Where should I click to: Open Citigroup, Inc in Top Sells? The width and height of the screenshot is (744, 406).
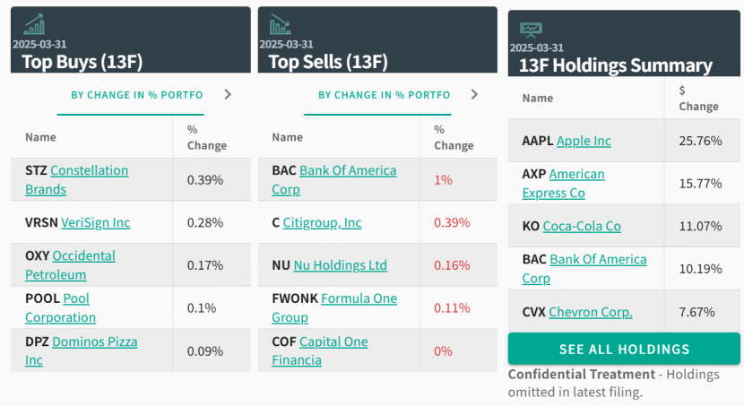(322, 222)
